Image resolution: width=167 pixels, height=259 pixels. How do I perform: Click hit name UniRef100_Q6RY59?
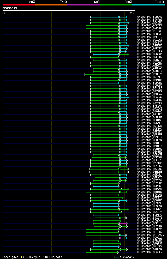coord(150,155)
